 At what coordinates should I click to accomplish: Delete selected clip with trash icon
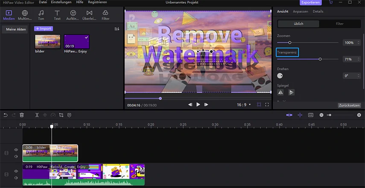click(22, 115)
